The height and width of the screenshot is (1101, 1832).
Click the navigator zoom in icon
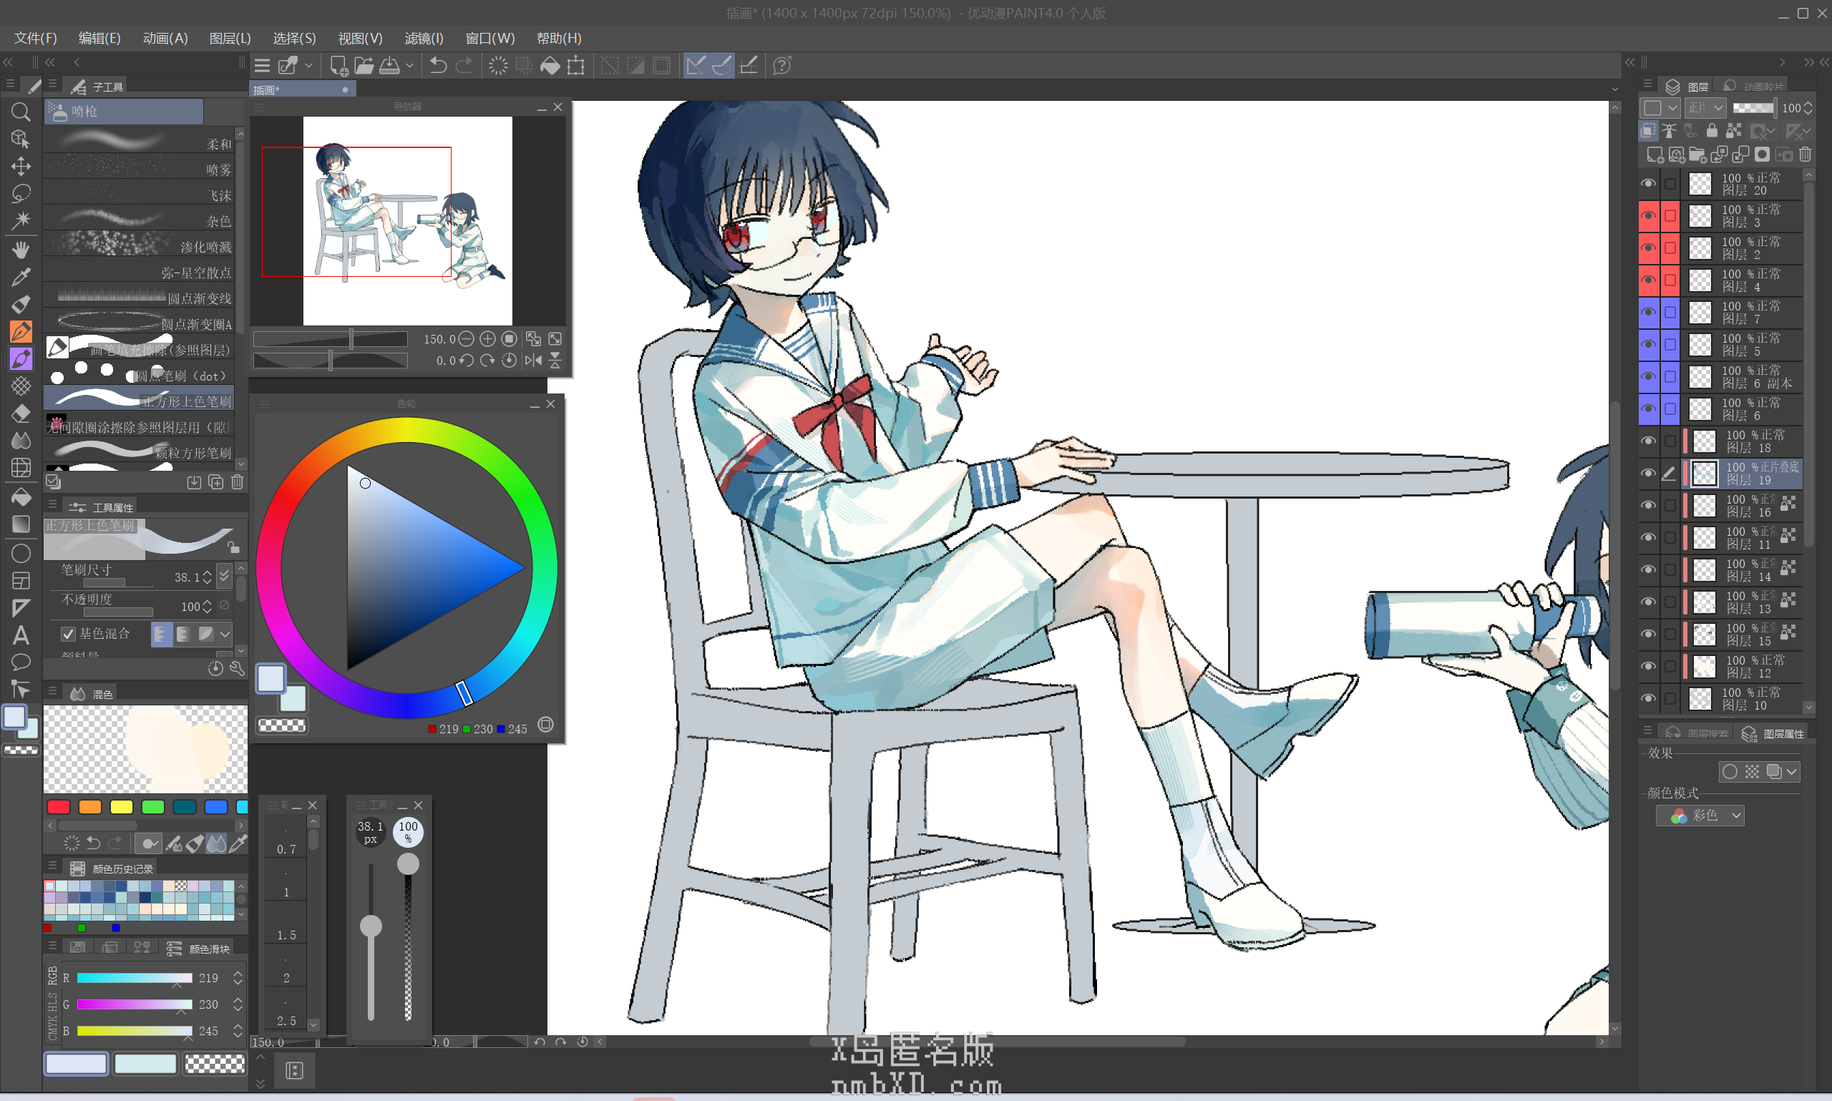pyautogui.click(x=487, y=339)
